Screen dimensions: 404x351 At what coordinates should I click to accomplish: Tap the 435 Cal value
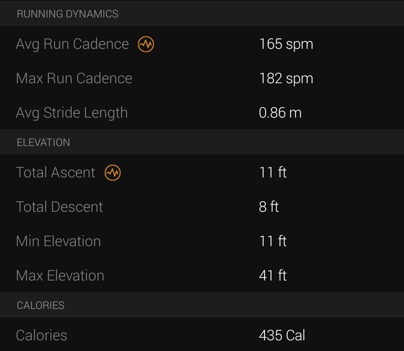[x=282, y=335]
